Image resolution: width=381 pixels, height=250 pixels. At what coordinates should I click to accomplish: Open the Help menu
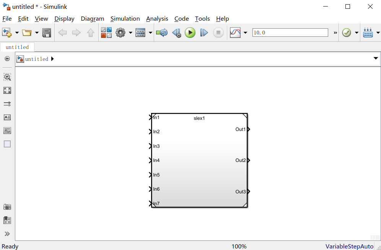223,19
